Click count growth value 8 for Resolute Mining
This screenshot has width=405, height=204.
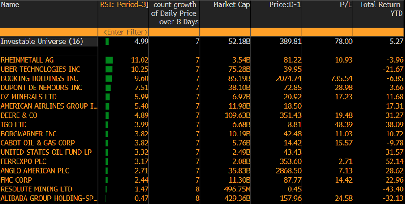click(x=197, y=189)
